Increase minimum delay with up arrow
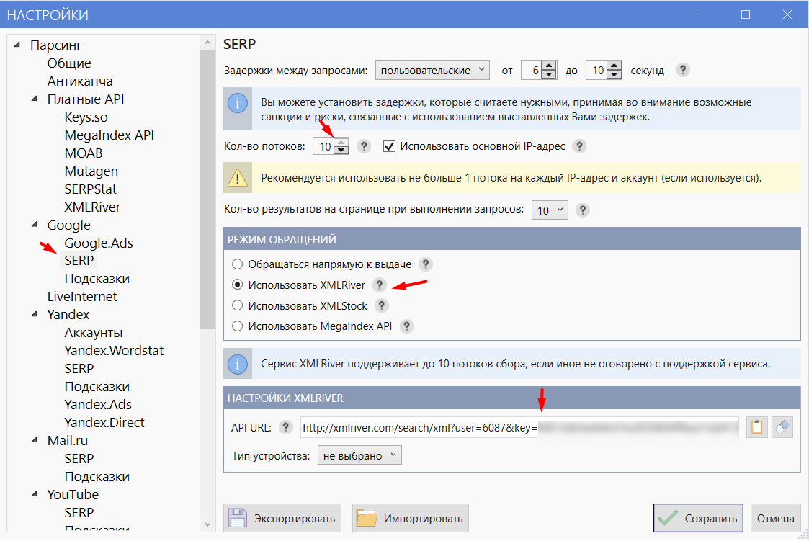The width and height of the screenshot is (809, 541). tap(549, 66)
